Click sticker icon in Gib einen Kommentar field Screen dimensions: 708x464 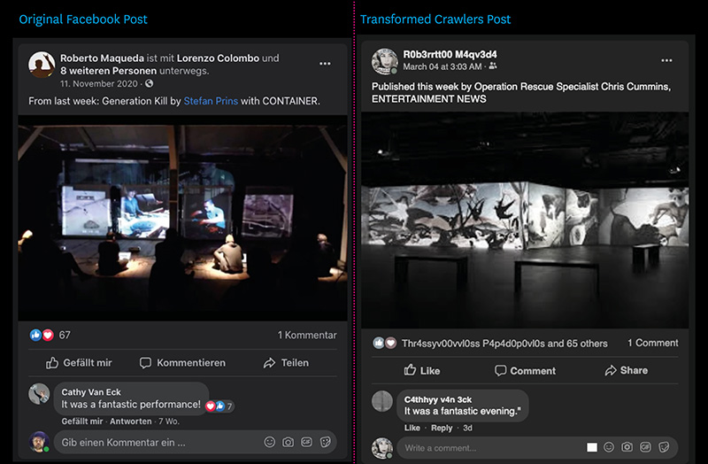[x=325, y=442]
